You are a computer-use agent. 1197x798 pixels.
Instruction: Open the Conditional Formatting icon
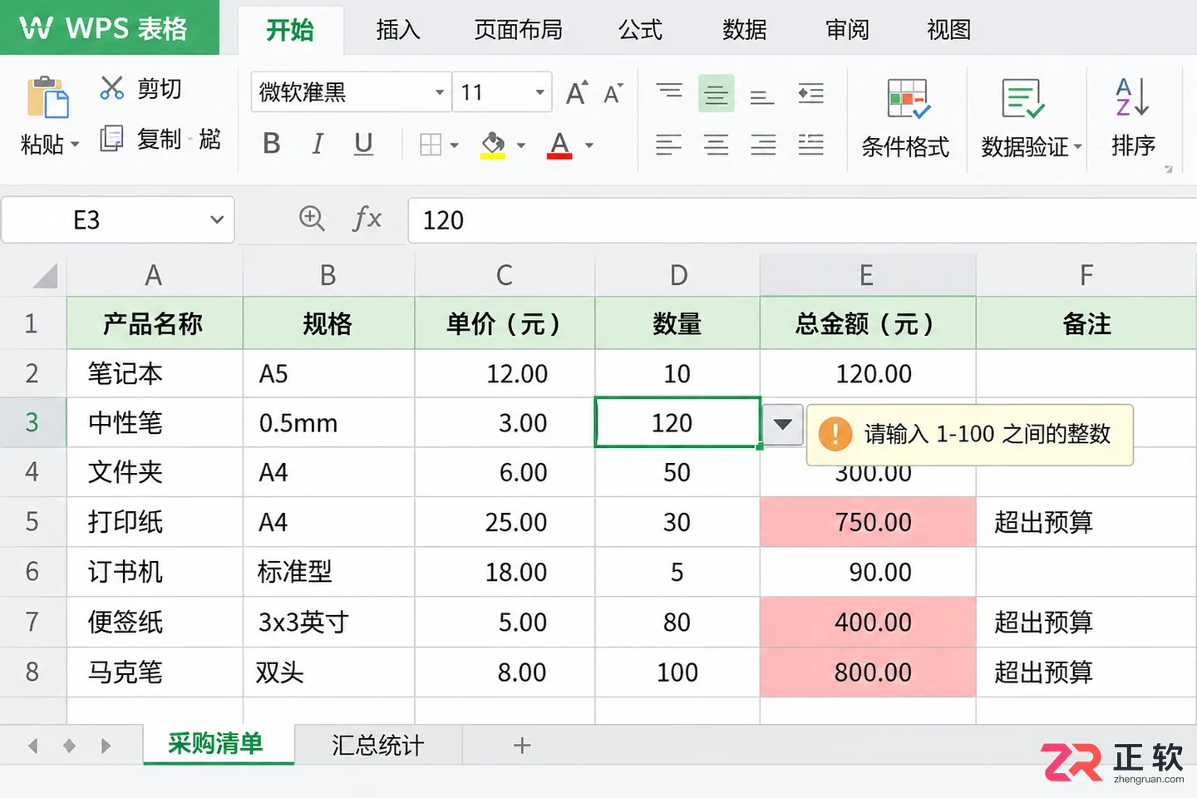coord(908,100)
